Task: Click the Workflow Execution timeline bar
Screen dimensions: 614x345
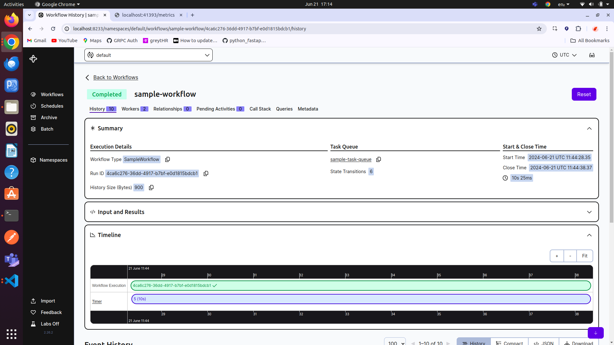Action: pos(361,286)
